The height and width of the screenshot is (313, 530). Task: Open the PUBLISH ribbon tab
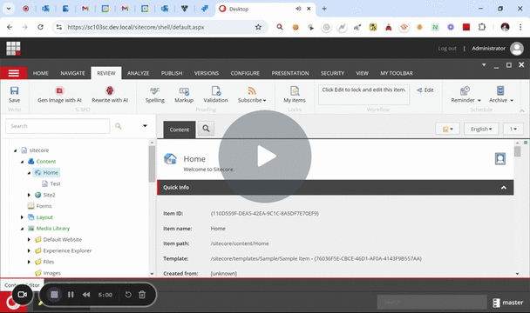click(172, 73)
